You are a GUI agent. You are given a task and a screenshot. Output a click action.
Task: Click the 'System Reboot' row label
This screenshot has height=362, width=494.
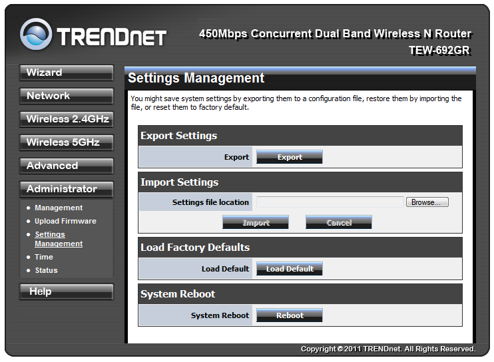(220, 315)
